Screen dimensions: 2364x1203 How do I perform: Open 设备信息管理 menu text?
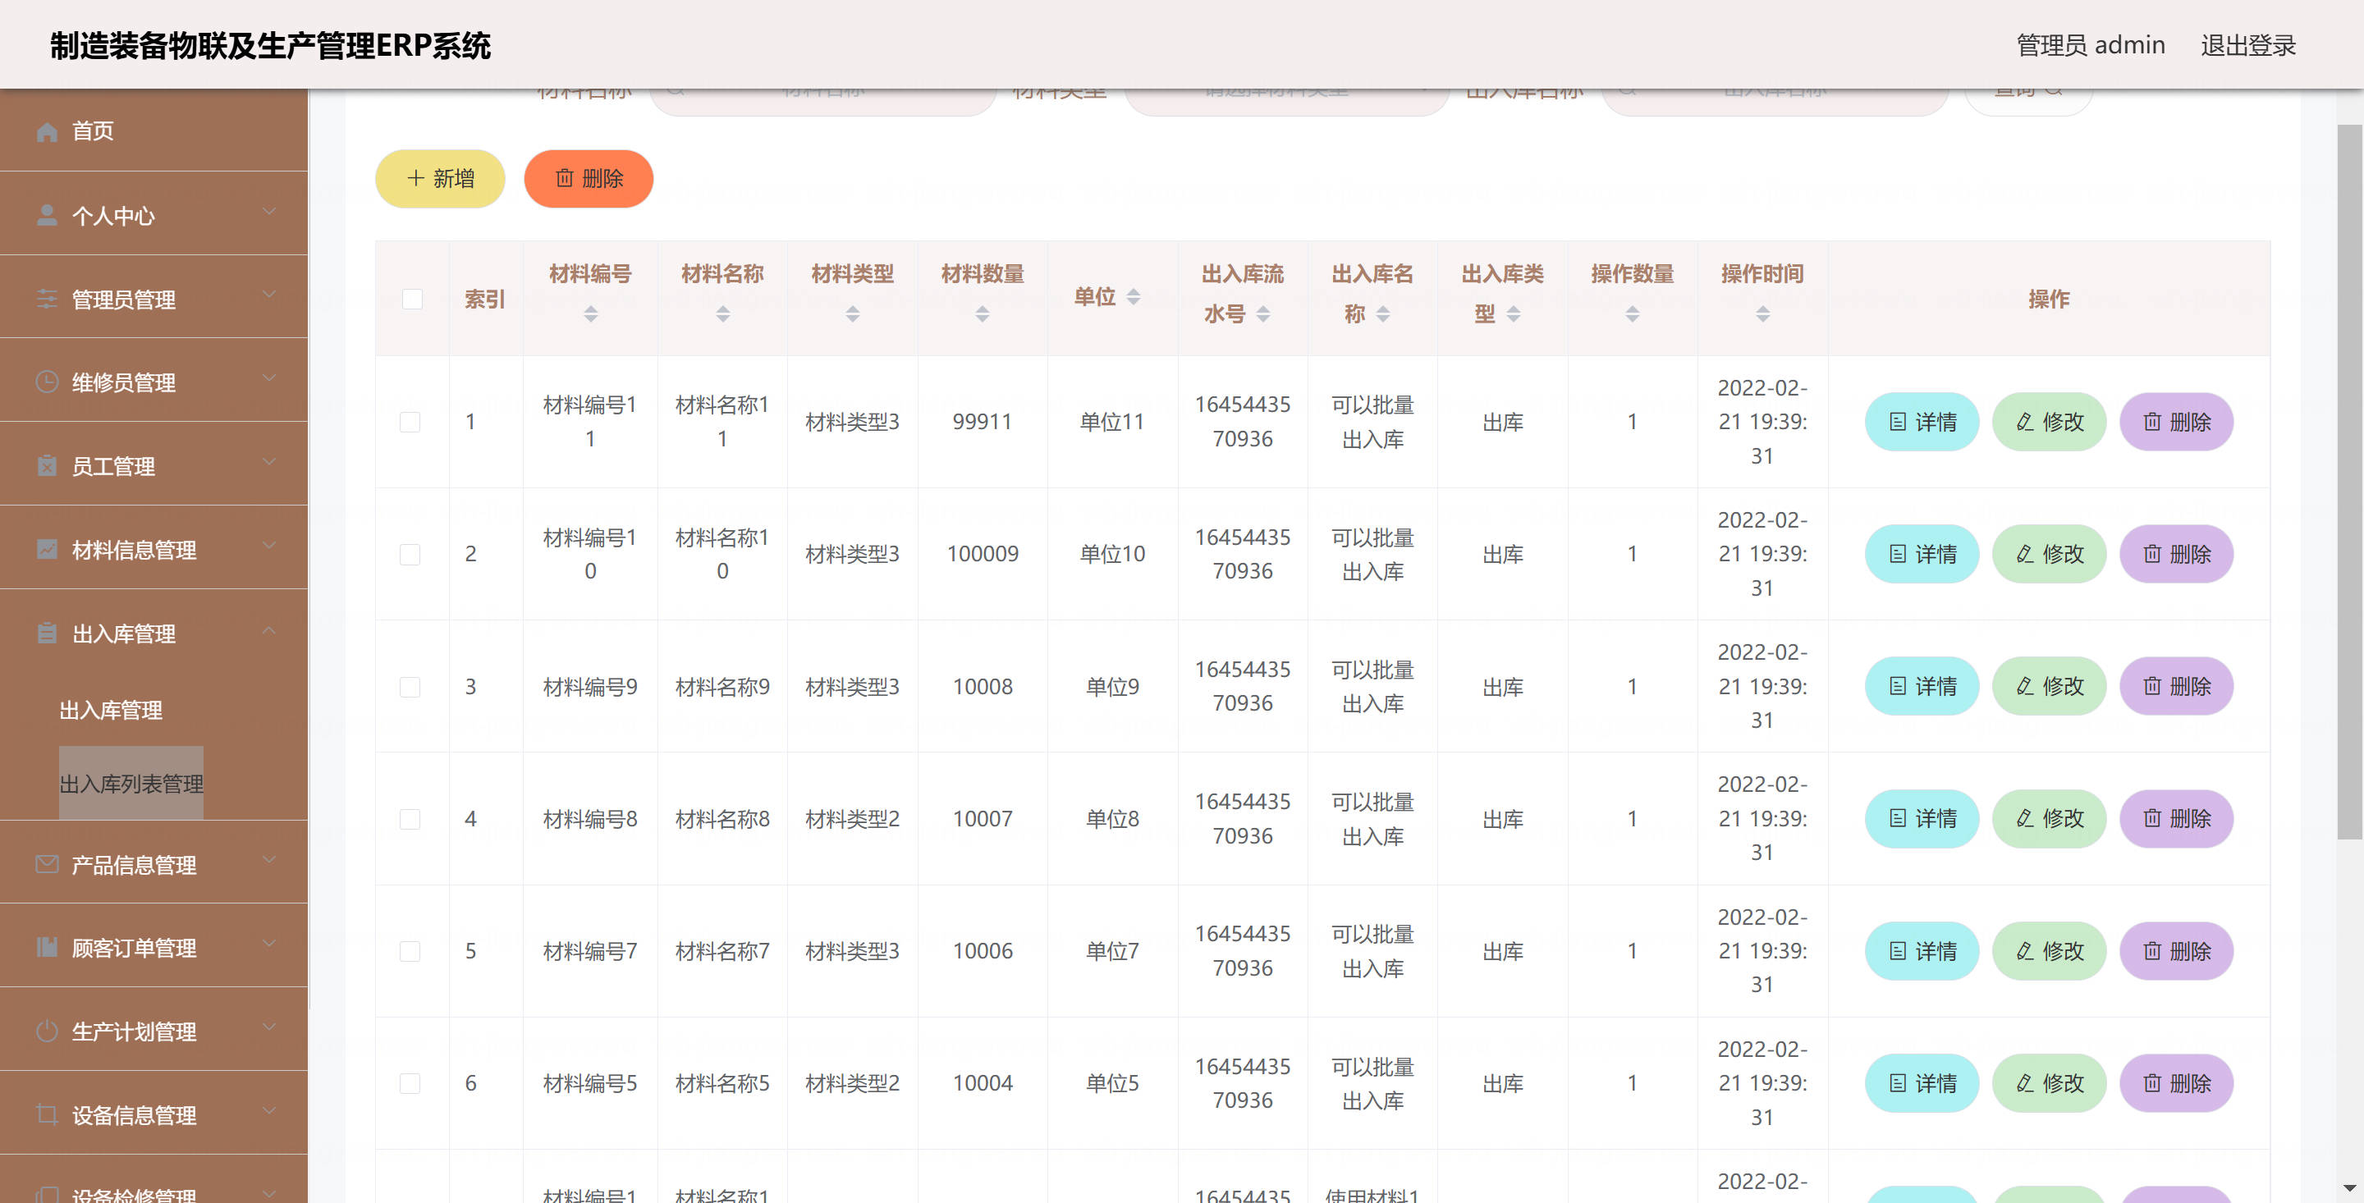134,1115
